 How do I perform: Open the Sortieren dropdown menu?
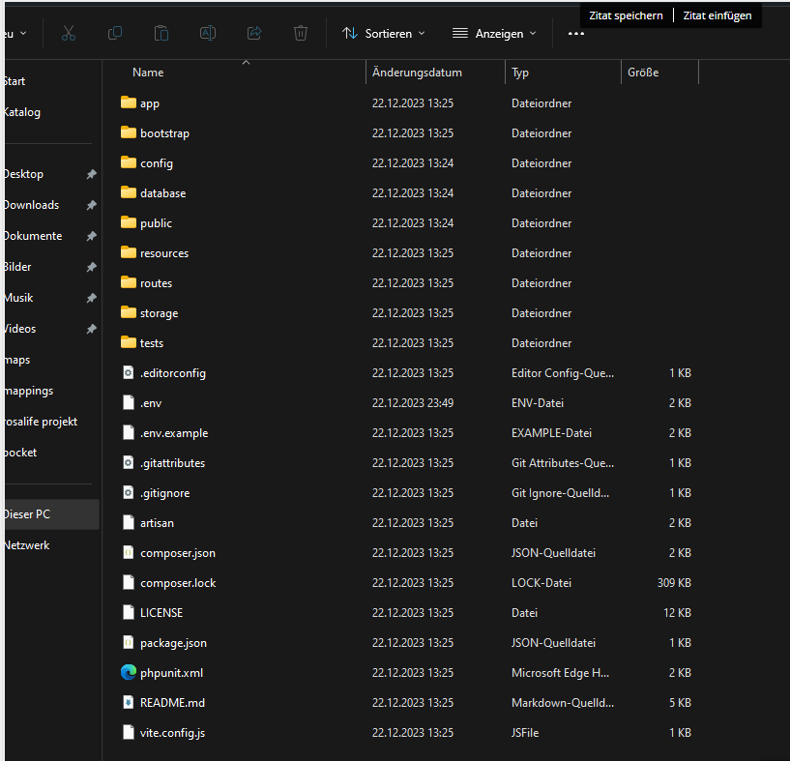(384, 33)
